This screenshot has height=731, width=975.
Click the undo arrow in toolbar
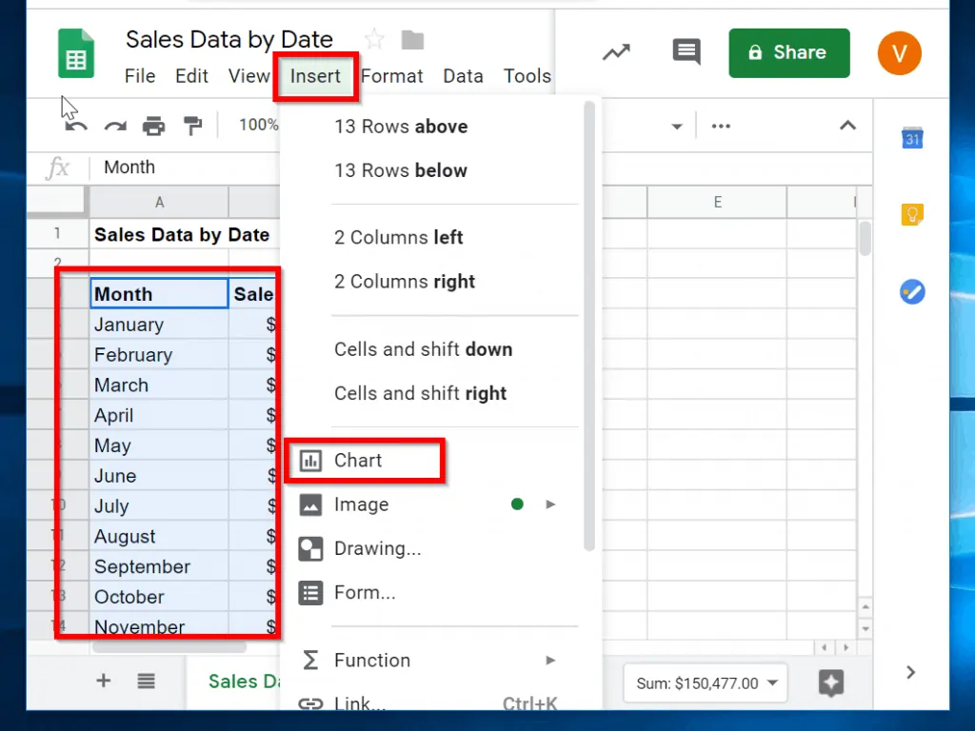click(x=76, y=126)
